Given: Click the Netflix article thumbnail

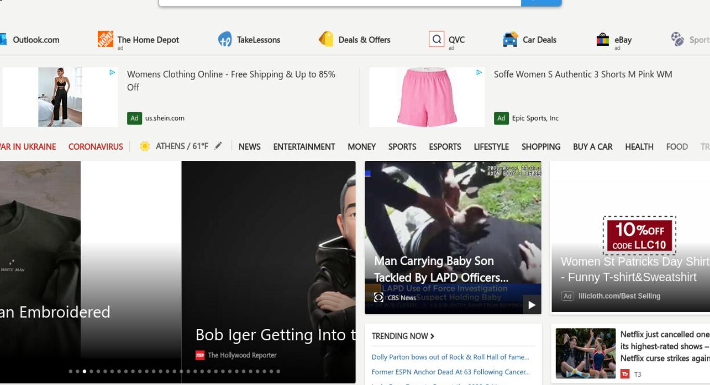Looking at the screenshot, I should [x=586, y=353].
